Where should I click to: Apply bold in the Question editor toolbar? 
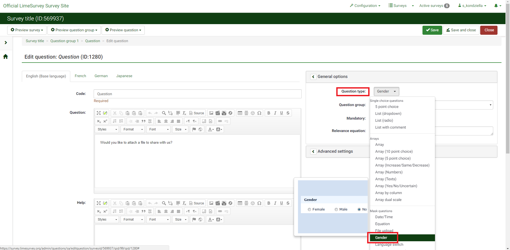269,113
